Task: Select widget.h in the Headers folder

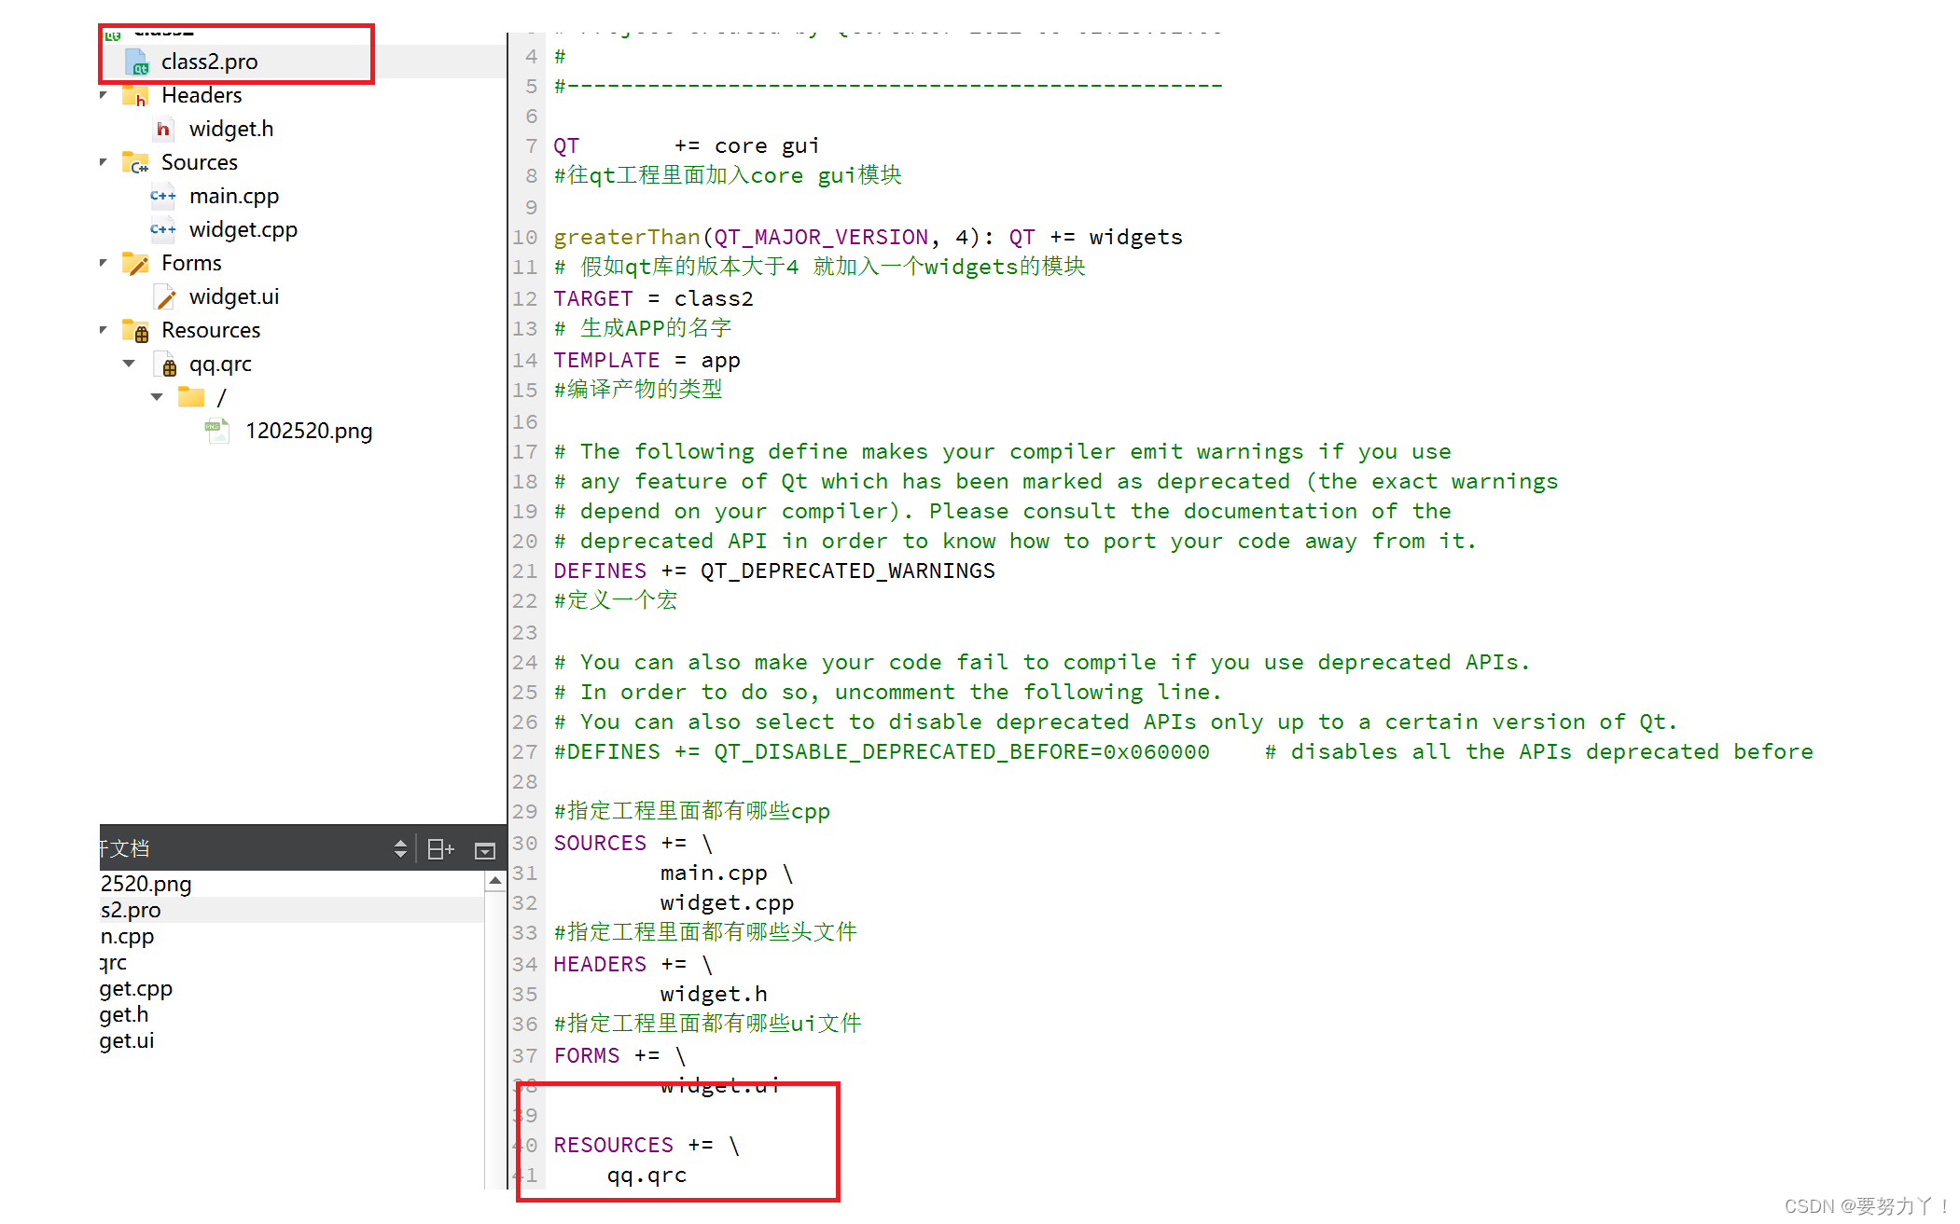Action: pyautogui.click(x=230, y=129)
